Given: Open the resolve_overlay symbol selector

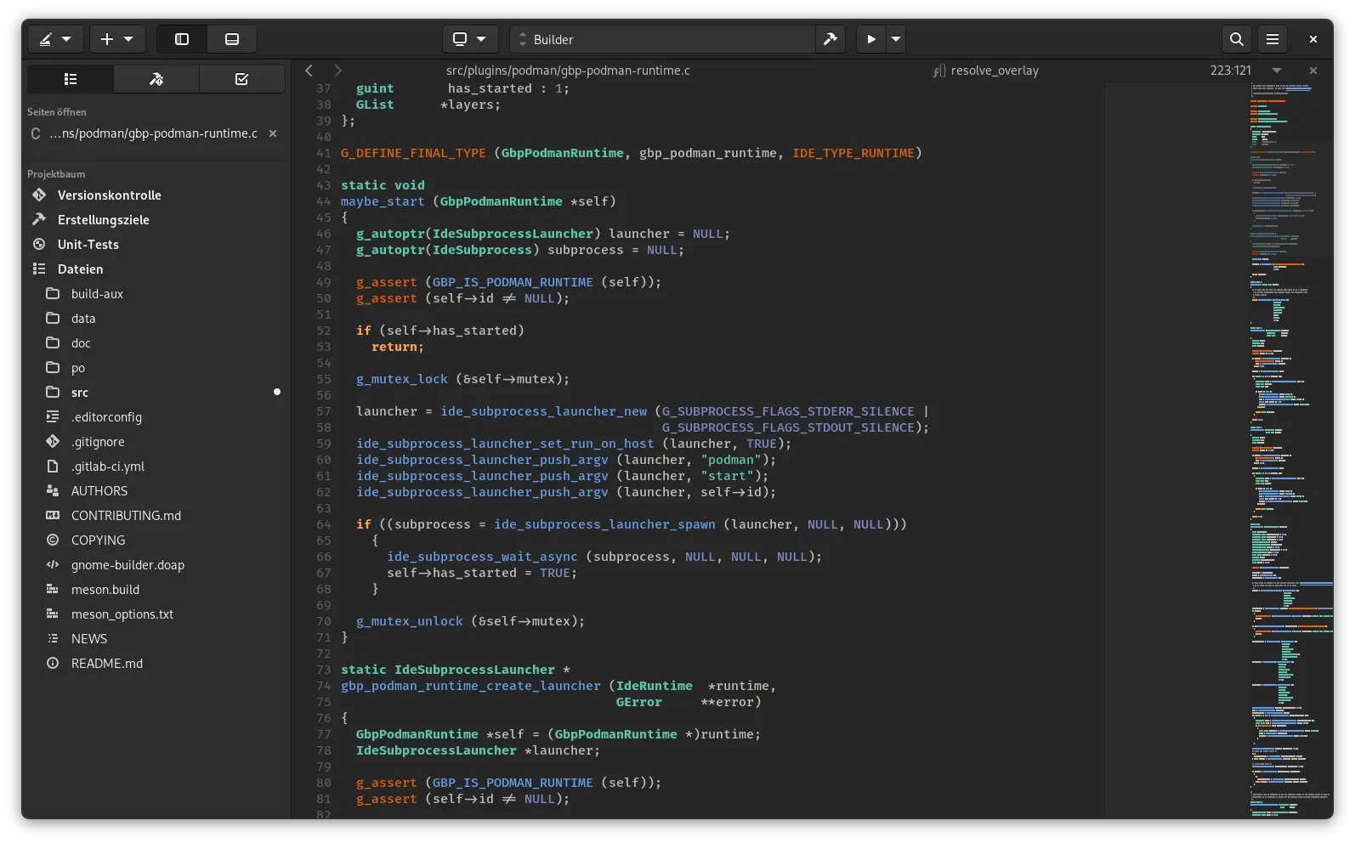Looking at the screenshot, I should click(x=986, y=71).
